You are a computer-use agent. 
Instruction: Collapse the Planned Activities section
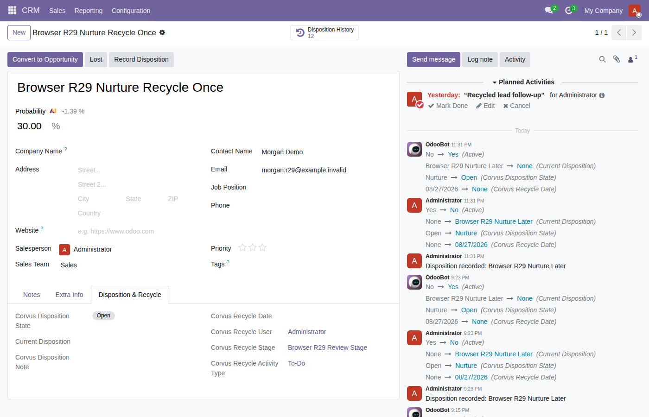click(523, 82)
